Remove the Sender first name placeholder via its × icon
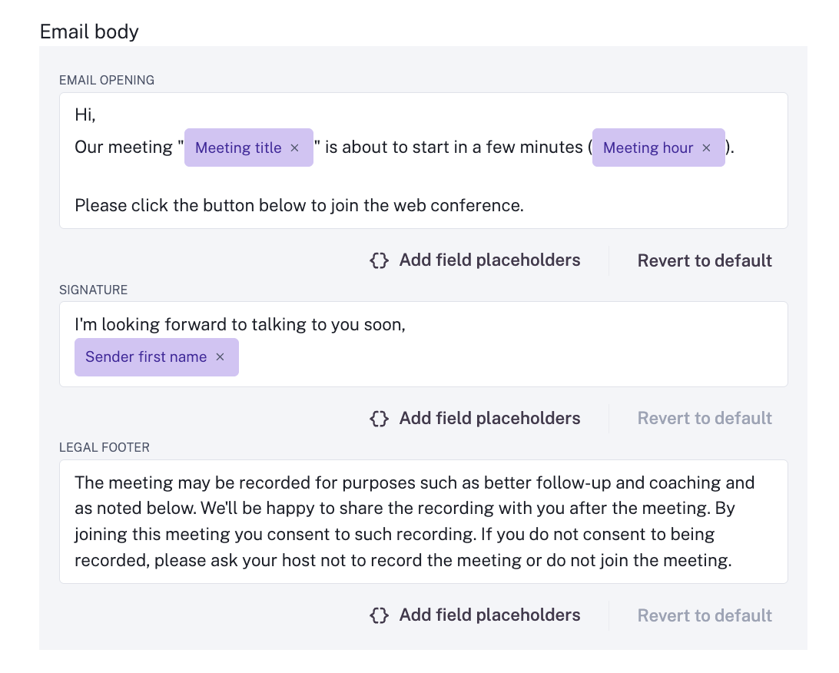839x673 pixels. pyautogui.click(x=220, y=356)
